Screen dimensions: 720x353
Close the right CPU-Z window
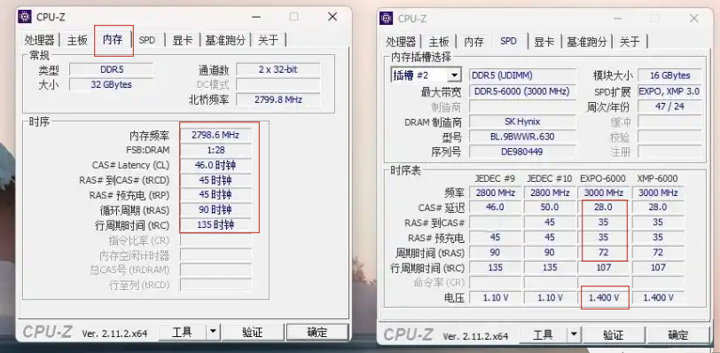pyautogui.click(x=693, y=19)
